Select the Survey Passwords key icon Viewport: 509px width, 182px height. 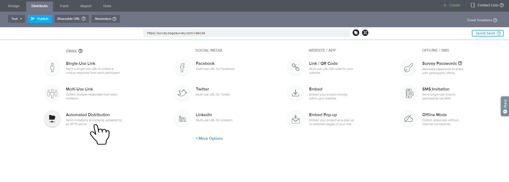(409, 67)
